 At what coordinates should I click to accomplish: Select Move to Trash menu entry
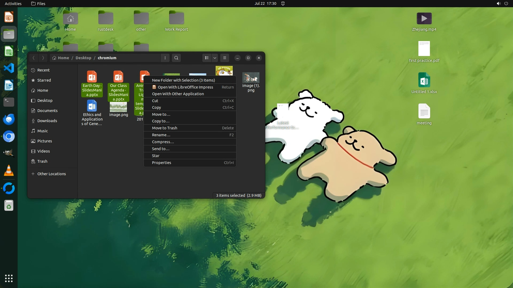tap(164, 128)
